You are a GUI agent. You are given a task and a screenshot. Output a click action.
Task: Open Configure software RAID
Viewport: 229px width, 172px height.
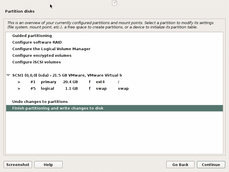pyautogui.click(x=37, y=42)
